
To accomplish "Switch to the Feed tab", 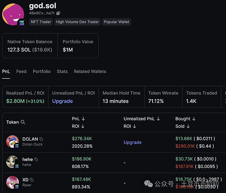I will (21, 71).
